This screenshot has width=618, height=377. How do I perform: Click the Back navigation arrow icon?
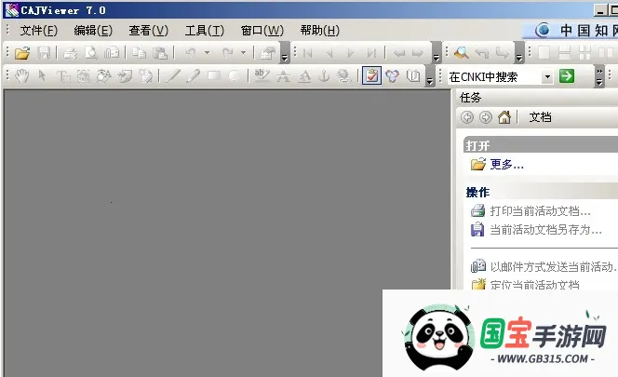click(x=399, y=53)
